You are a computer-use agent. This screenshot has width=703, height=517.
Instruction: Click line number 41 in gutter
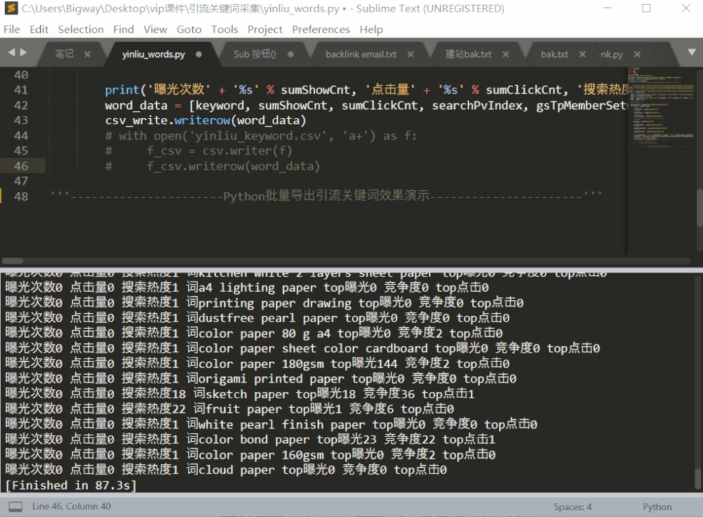pyautogui.click(x=21, y=90)
